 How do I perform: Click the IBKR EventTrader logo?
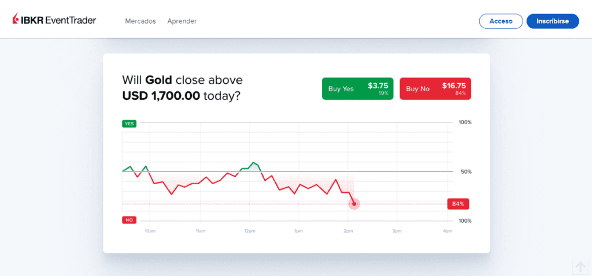[x=54, y=21]
